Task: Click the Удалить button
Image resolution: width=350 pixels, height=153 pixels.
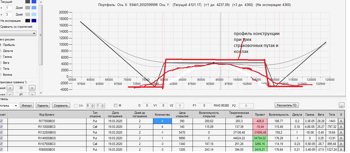Action: [43, 106]
